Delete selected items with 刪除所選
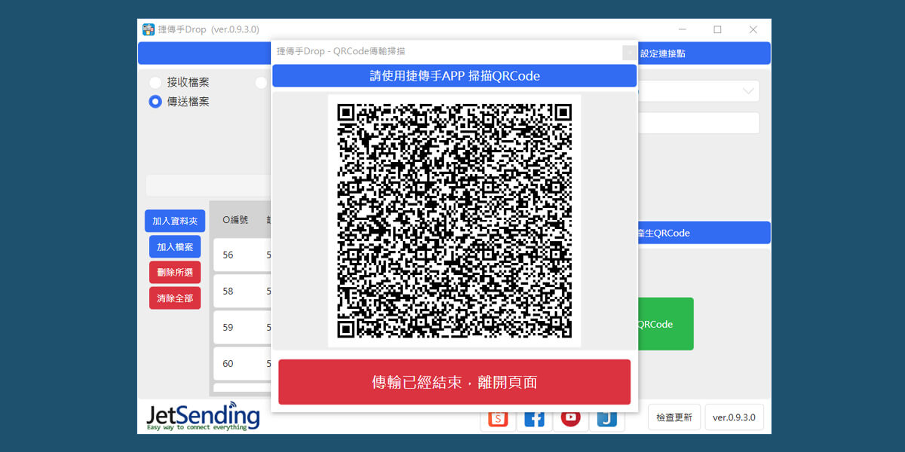The width and height of the screenshot is (905, 452). coord(175,272)
